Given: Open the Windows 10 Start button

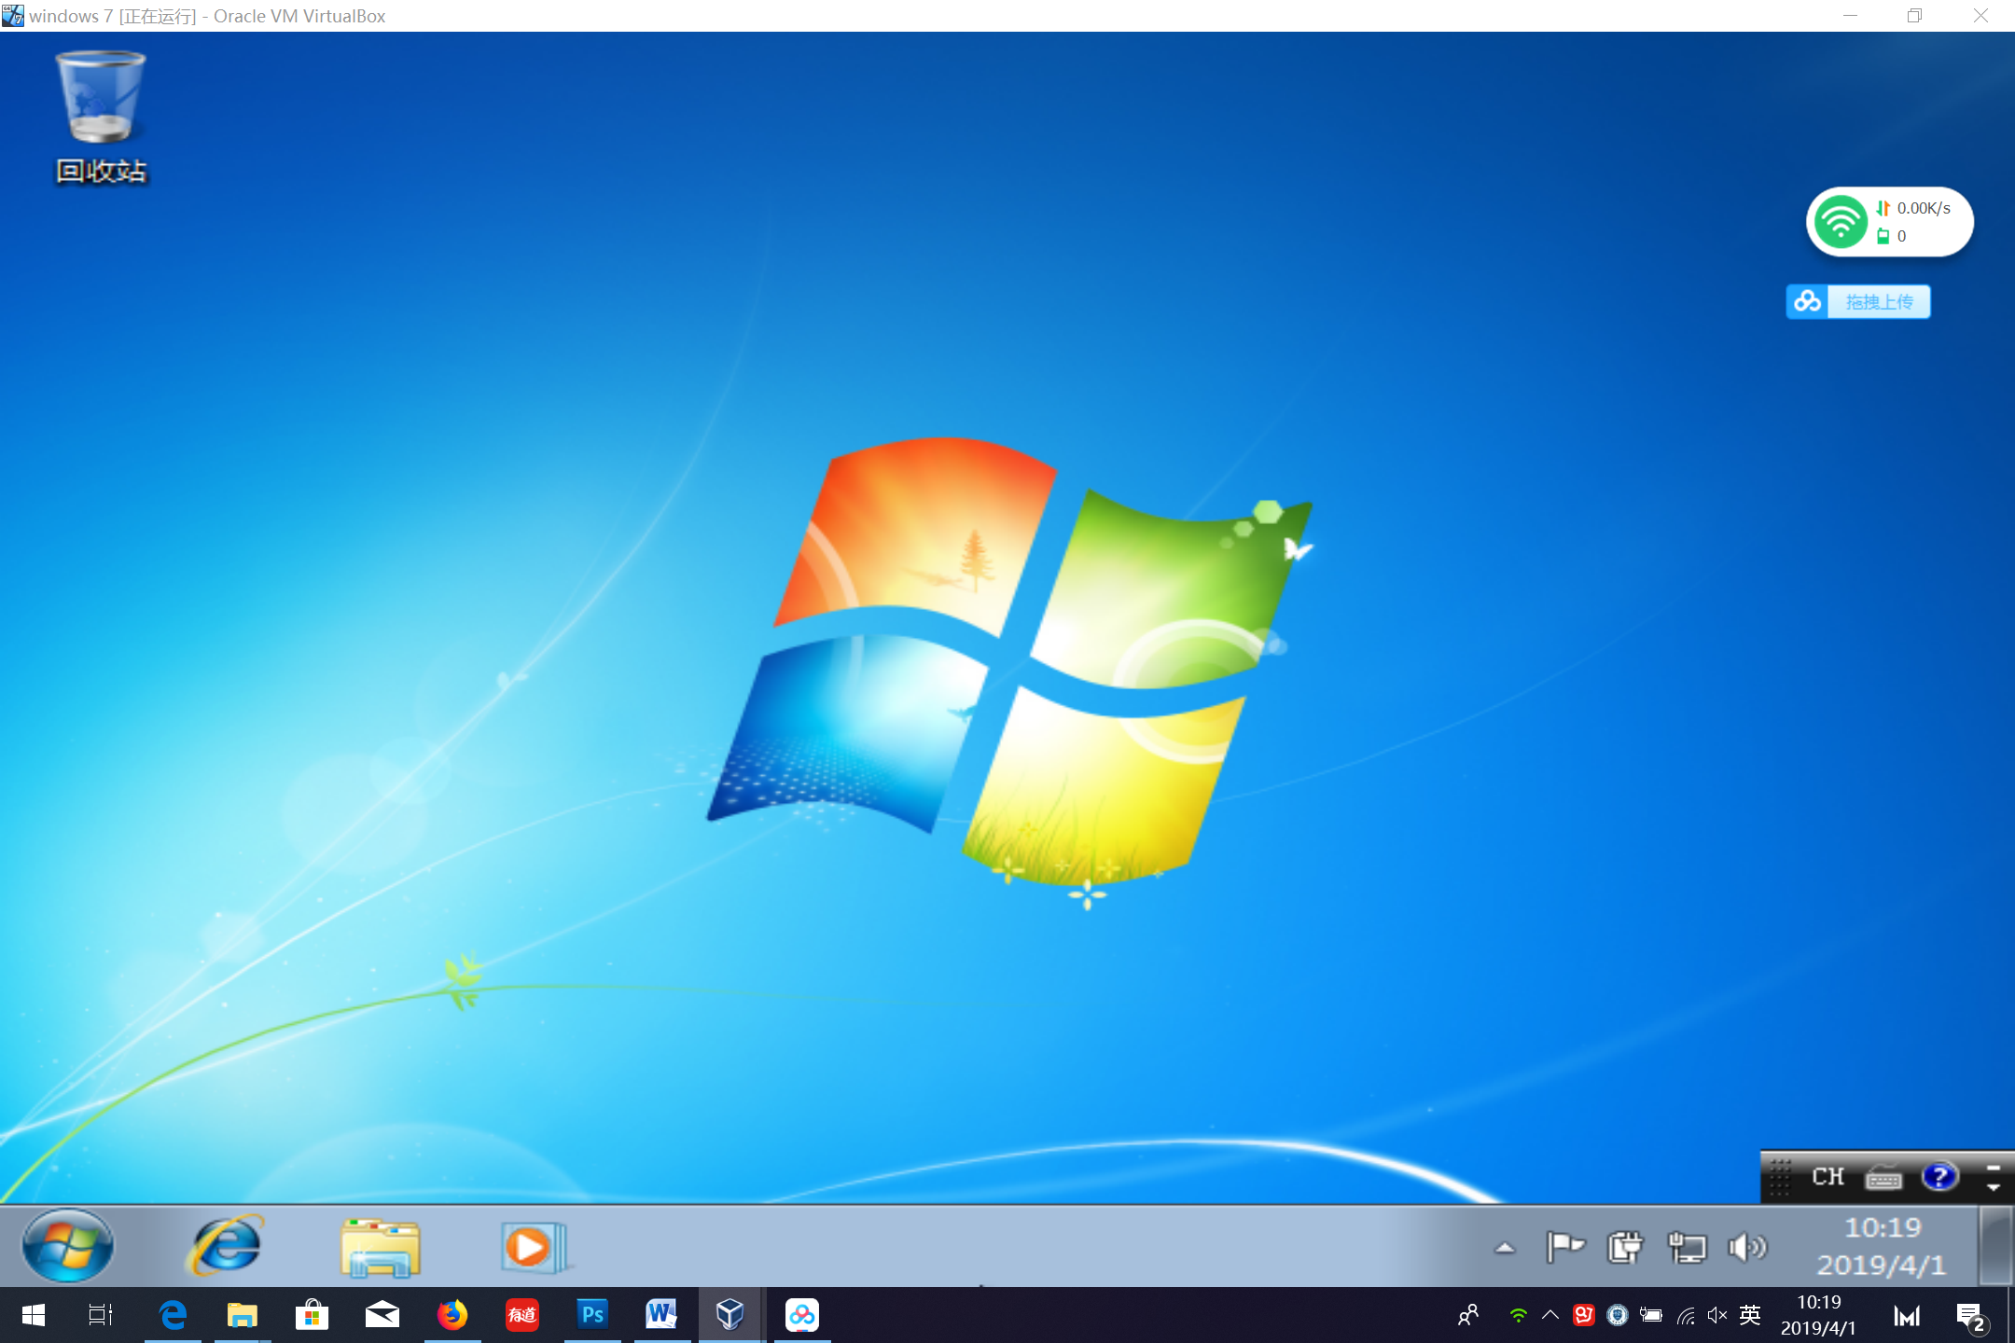Looking at the screenshot, I should (x=34, y=1315).
